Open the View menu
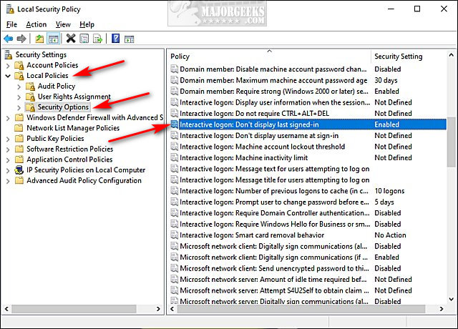This screenshot has height=329, width=458. point(63,24)
